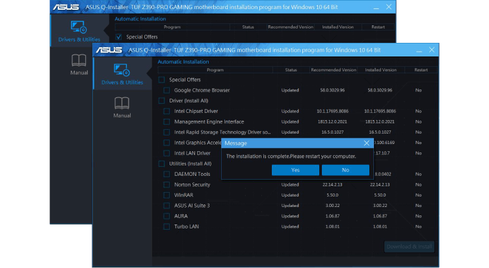
Task: Click the Recommended Version column header
Action: coord(333,69)
